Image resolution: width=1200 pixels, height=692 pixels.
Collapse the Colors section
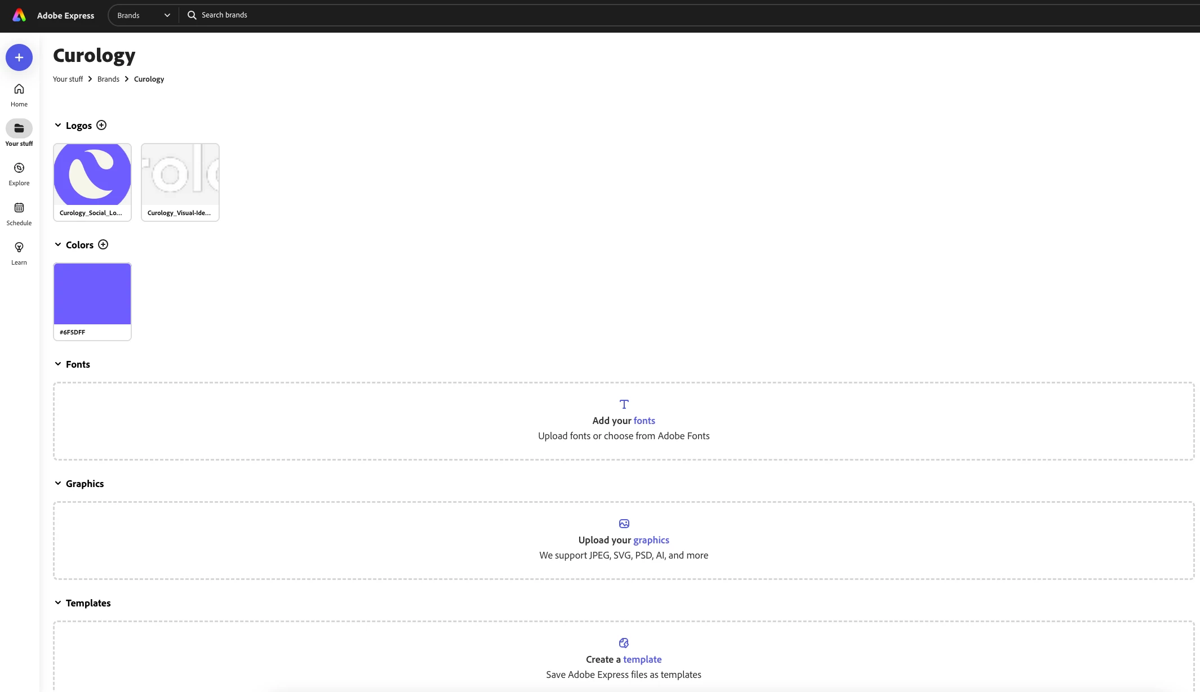(58, 244)
